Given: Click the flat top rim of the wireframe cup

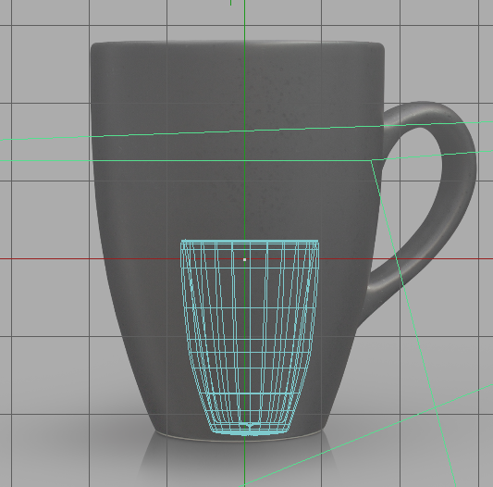Looking at the screenshot, I should tap(250, 242).
